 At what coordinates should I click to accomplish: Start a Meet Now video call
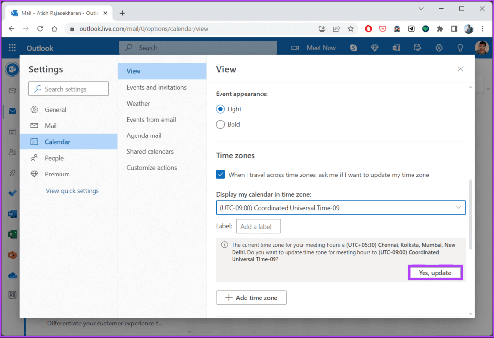(x=313, y=48)
